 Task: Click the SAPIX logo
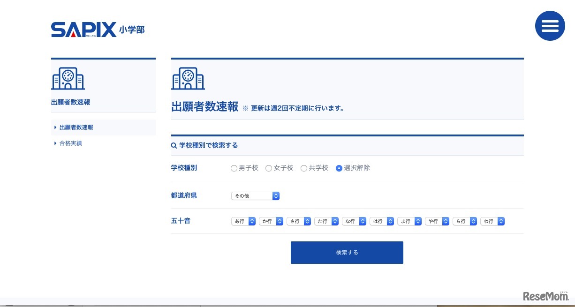(84, 29)
